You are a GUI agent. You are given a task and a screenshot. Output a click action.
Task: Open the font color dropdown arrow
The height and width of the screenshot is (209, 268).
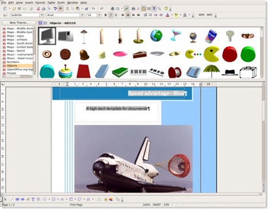click(x=172, y=15)
